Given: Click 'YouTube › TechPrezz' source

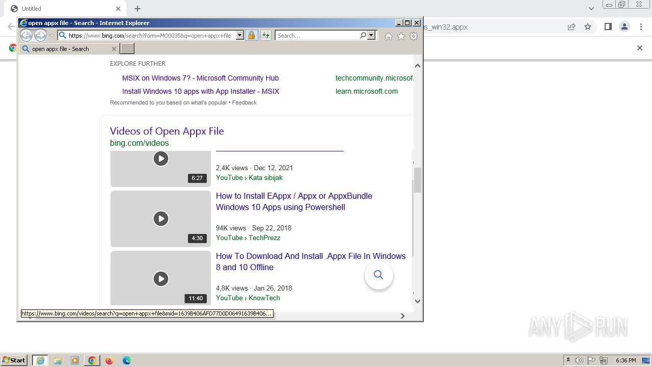Looking at the screenshot, I should click(248, 238).
